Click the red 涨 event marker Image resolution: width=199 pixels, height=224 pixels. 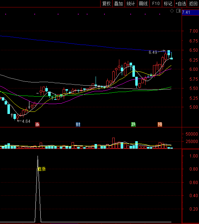point(37,125)
